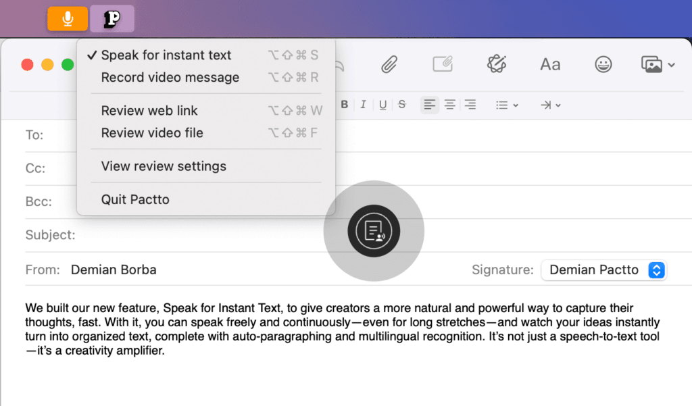Open the list style dropdown

pyautogui.click(x=507, y=105)
